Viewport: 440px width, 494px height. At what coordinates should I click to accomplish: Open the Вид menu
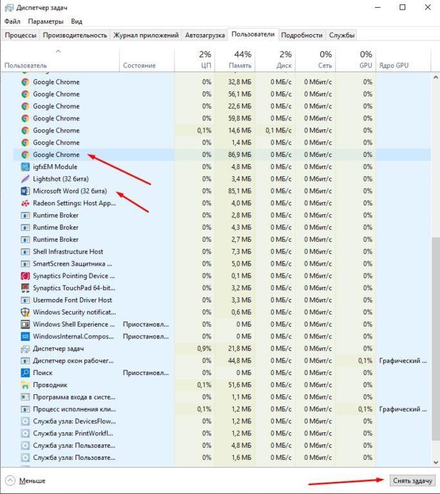tap(77, 21)
